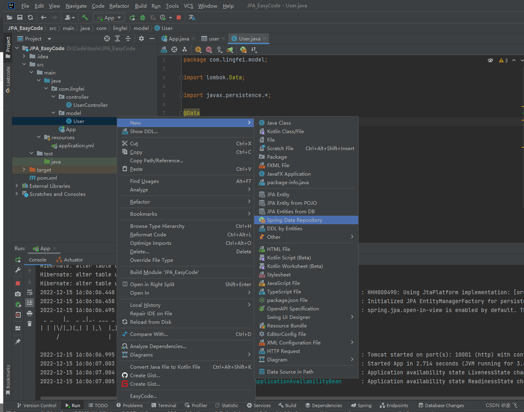Choose Java Class from New submenu

[x=306, y=123]
